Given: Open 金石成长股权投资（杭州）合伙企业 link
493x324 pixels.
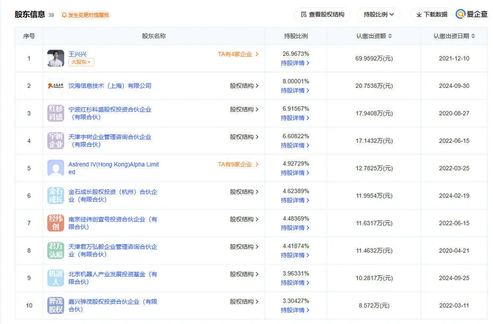Looking at the screenshot, I should pyautogui.click(x=113, y=195).
